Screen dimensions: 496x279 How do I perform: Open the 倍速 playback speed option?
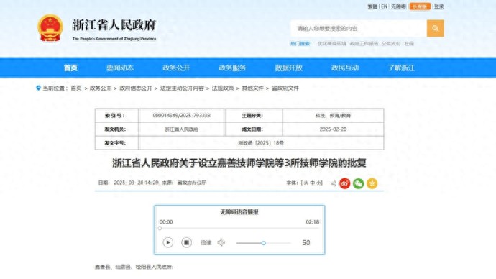click(x=206, y=242)
